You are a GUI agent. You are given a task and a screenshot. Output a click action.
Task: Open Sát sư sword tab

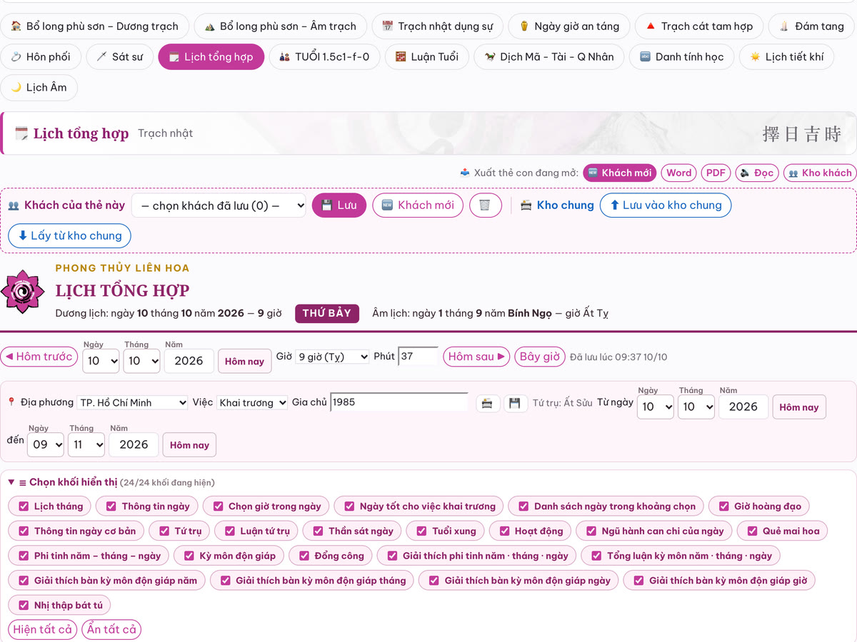(x=120, y=57)
